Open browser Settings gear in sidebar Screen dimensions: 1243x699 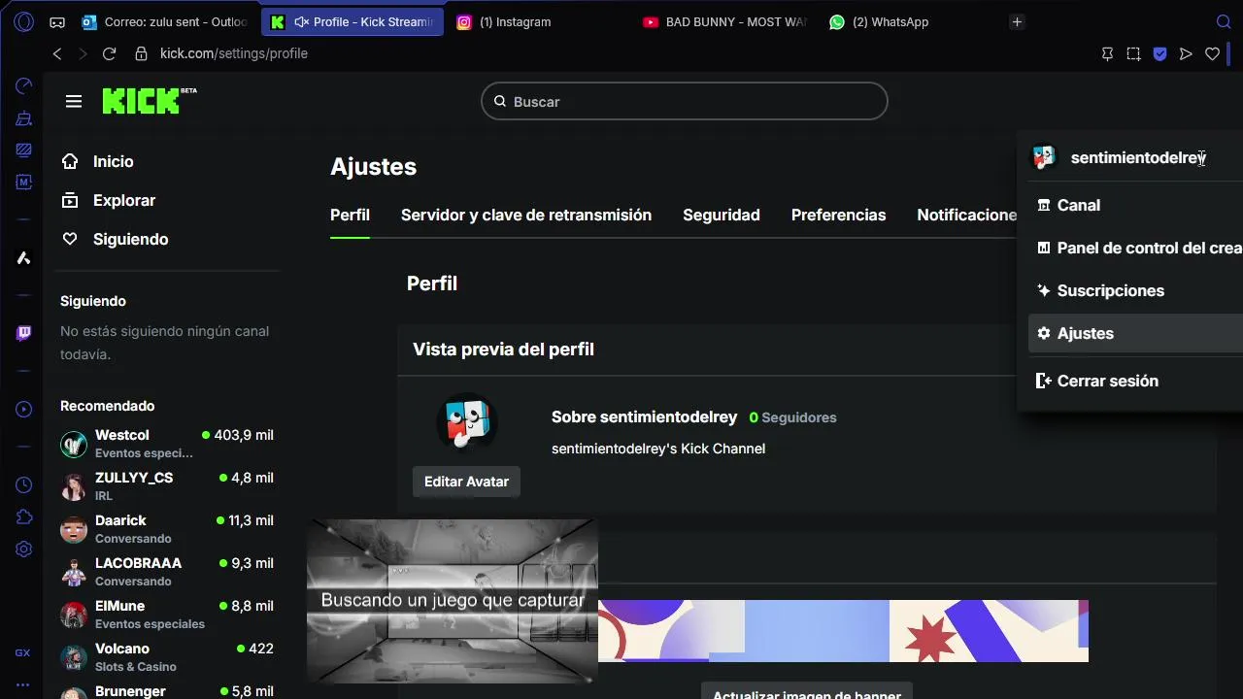[x=23, y=549]
